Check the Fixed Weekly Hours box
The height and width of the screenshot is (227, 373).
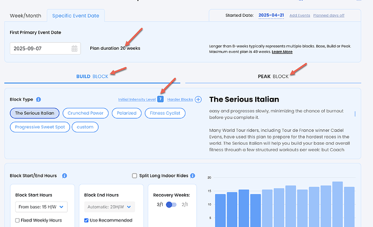[x=17, y=221]
